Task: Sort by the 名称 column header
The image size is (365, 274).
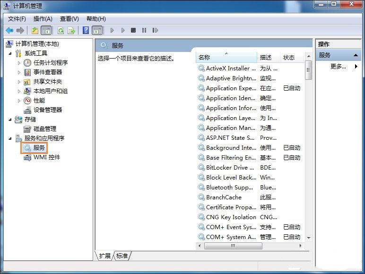Action: coord(226,57)
